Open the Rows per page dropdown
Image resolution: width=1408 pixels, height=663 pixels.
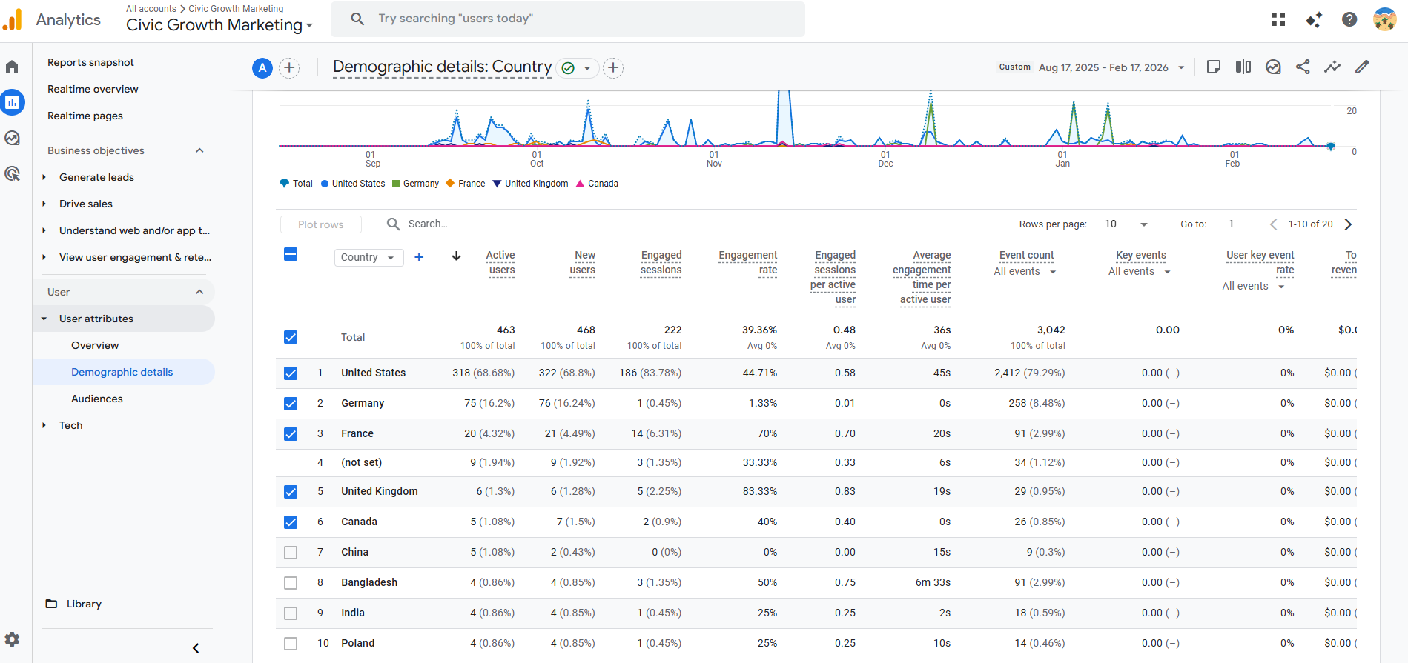click(x=1126, y=224)
